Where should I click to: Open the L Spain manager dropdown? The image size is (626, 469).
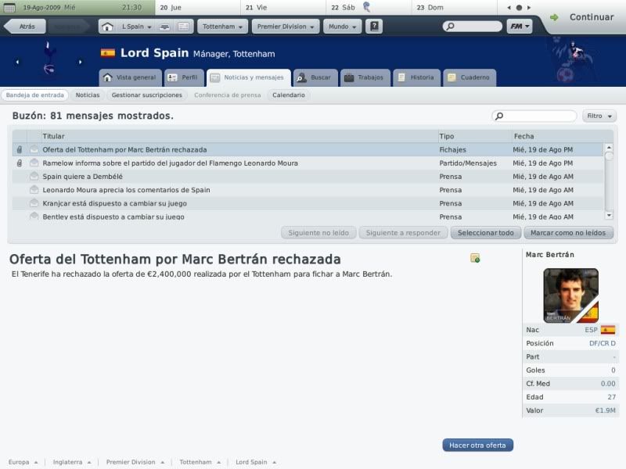136,27
